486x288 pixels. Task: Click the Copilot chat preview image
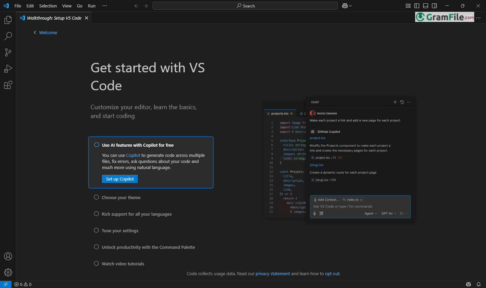[x=340, y=160]
